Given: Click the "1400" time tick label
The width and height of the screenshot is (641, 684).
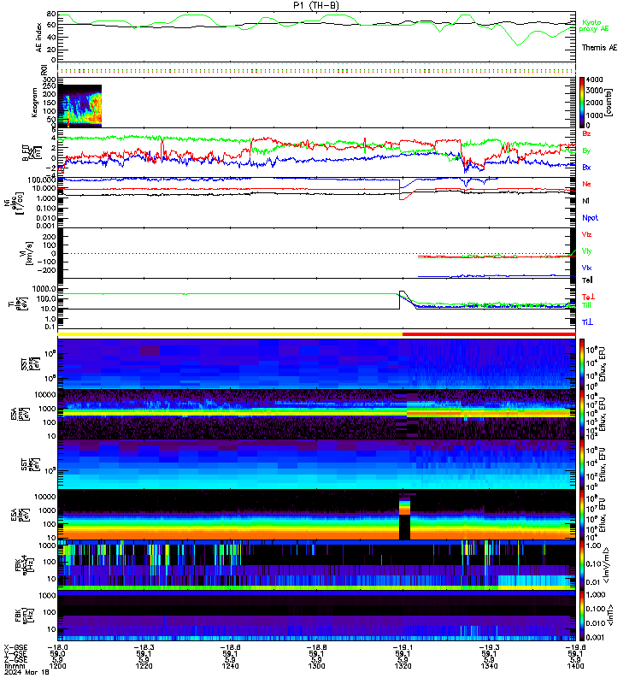Looking at the screenshot, I should 575,666.
